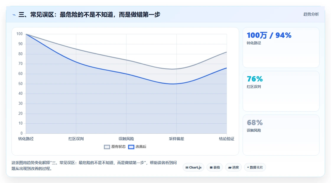
Task: Toggle the 改善后 legend swatch
Action: click(x=131, y=147)
